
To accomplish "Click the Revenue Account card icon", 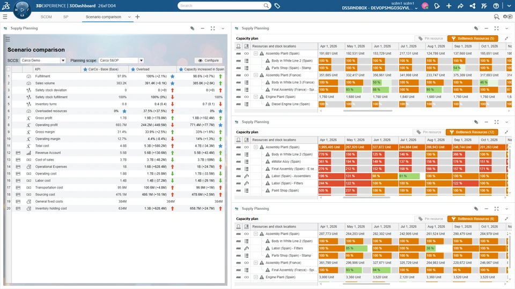I will (x=18, y=153).
